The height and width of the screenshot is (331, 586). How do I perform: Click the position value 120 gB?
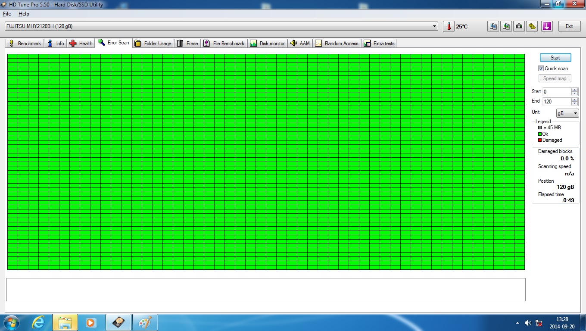[x=565, y=187]
